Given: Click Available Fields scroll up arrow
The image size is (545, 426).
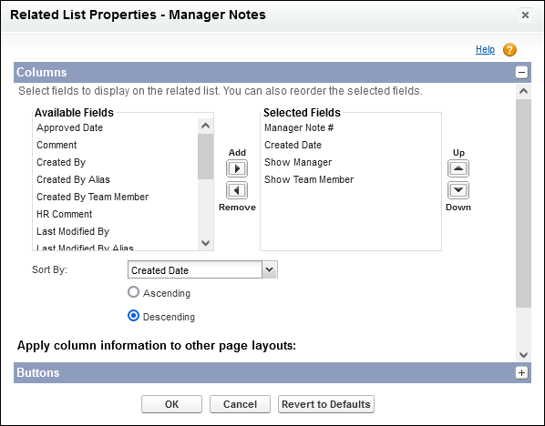Looking at the screenshot, I should pyautogui.click(x=205, y=126).
